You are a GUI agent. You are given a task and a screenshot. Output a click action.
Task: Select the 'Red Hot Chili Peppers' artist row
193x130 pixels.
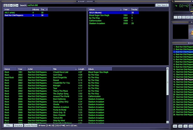coord(26,15)
